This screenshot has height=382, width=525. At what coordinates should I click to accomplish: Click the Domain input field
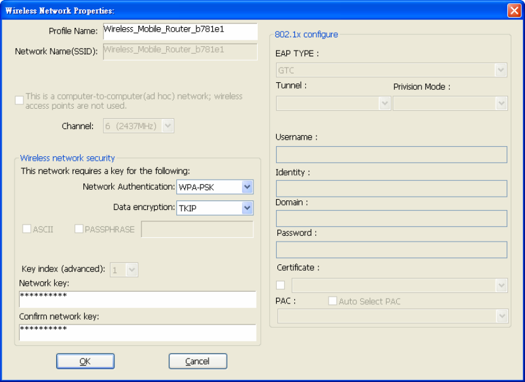click(x=392, y=218)
